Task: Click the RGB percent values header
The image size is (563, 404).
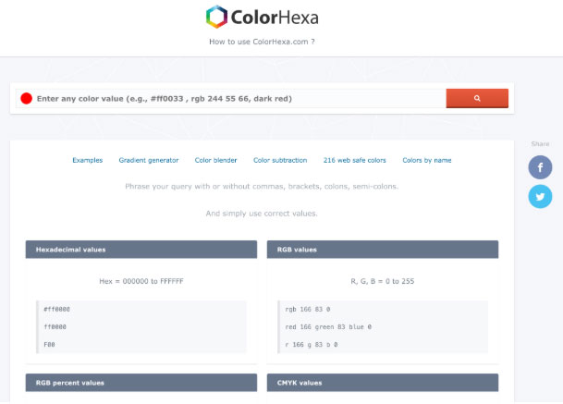Action: point(141,383)
